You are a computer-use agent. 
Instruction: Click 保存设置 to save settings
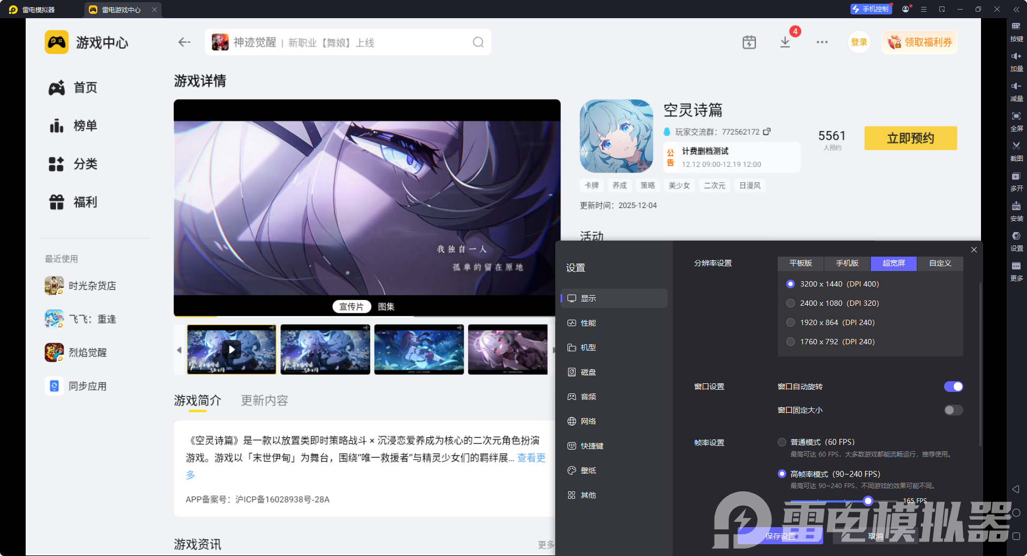(780, 536)
